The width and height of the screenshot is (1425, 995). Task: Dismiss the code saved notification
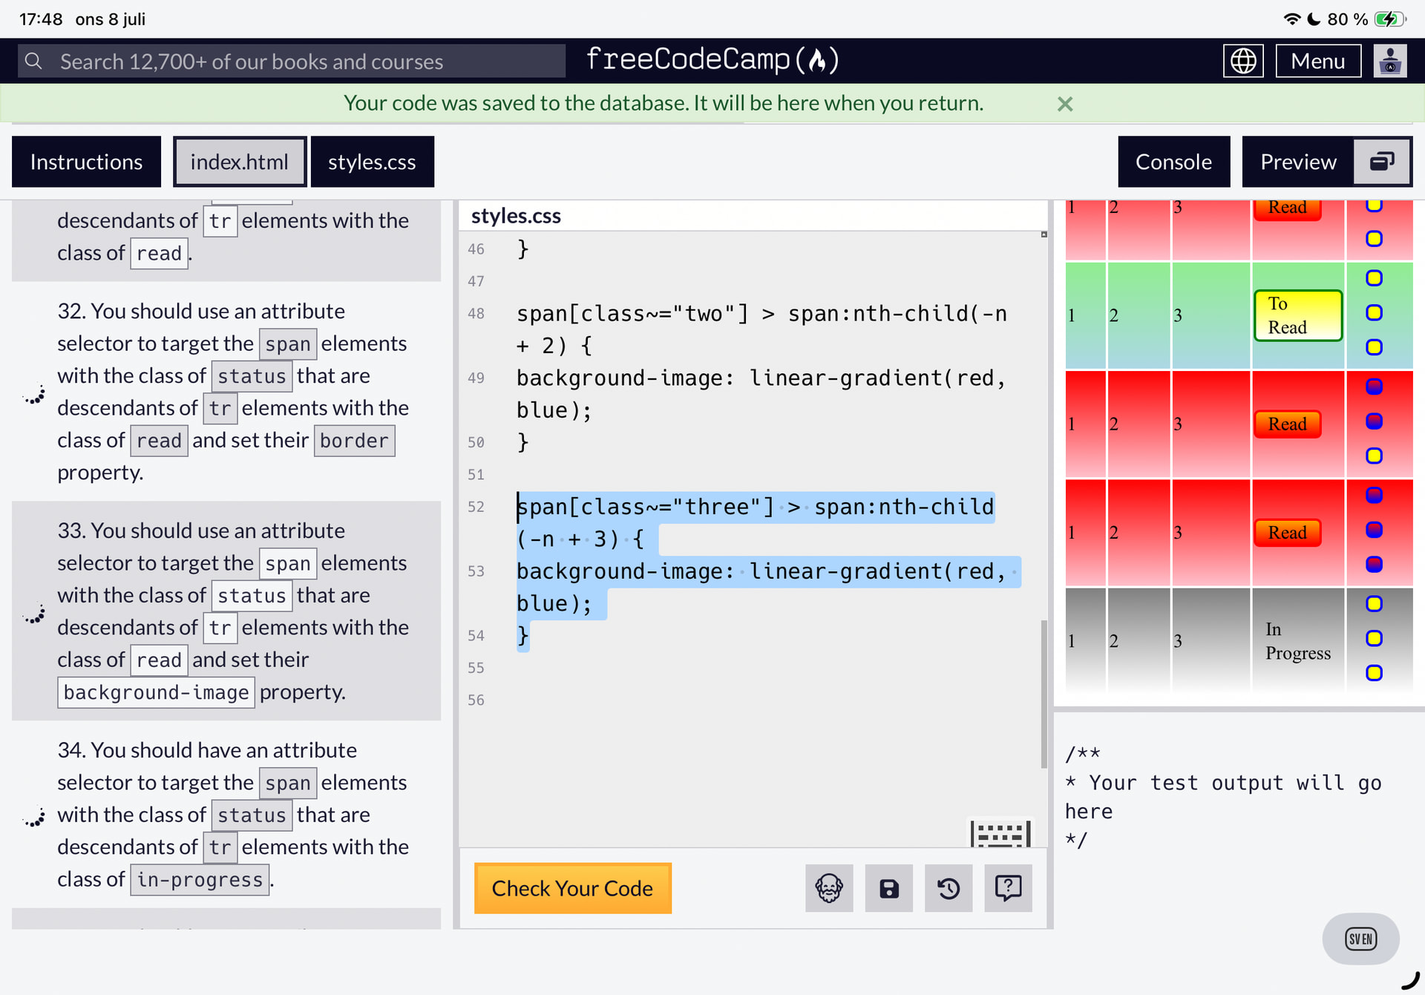click(1065, 104)
